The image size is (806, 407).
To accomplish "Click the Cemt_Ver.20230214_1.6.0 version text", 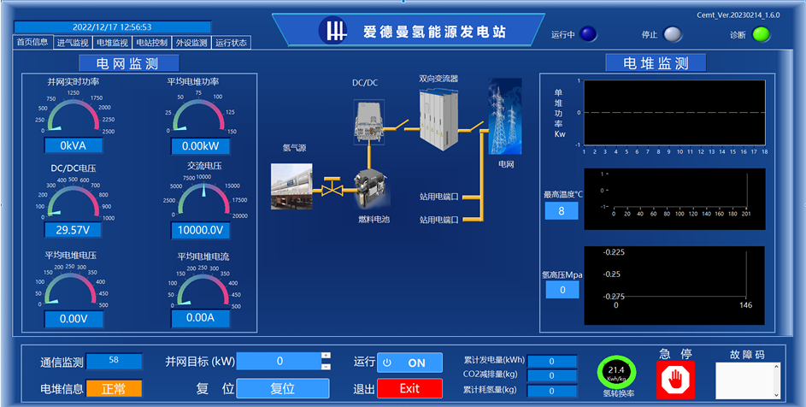I will click(x=738, y=15).
